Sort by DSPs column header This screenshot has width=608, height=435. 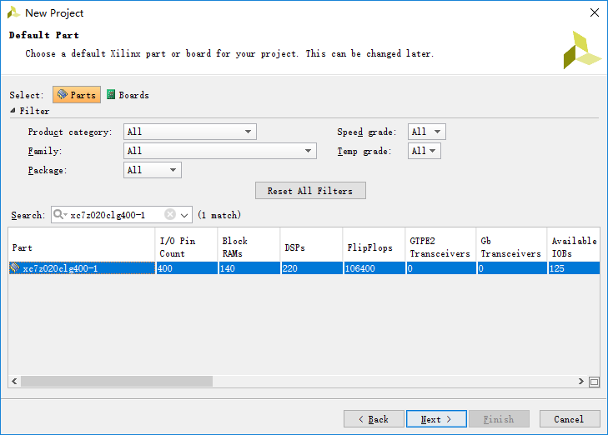click(311, 247)
